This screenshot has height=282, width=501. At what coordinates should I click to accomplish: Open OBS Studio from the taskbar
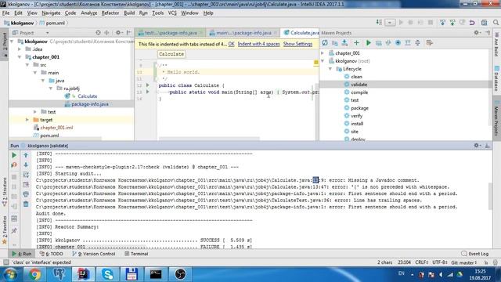click(x=180, y=274)
